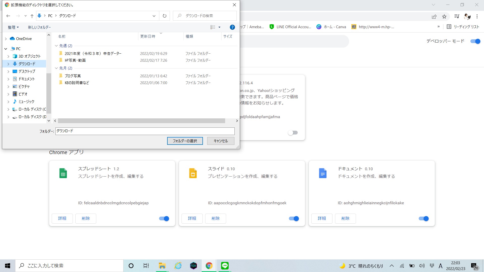Click ダウンロードの検索 search box
The image size is (484, 272).
coord(205,16)
